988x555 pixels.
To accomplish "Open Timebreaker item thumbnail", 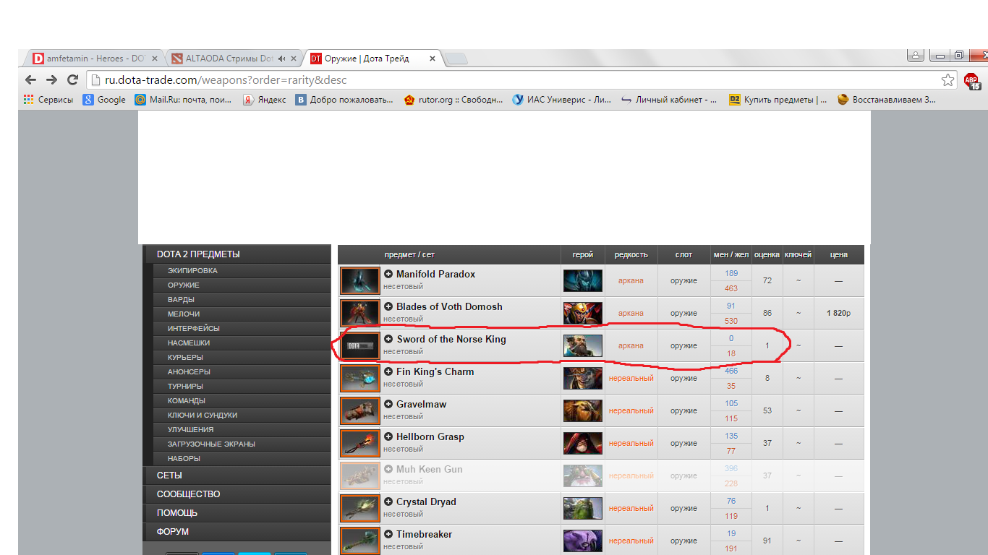I will (360, 541).
